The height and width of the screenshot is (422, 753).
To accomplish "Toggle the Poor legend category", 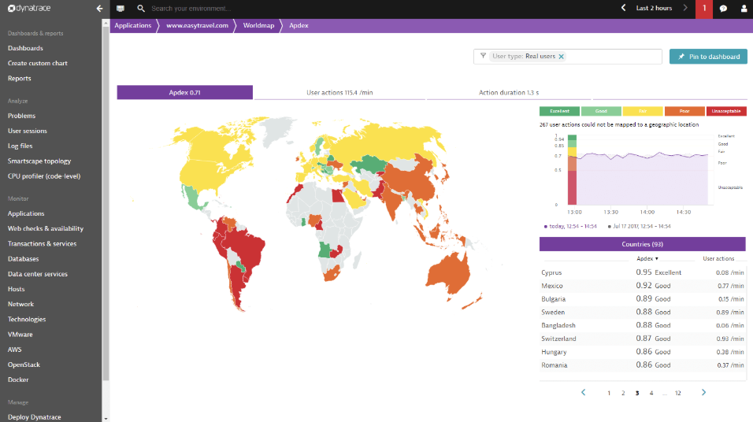I will [x=684, y=111].
